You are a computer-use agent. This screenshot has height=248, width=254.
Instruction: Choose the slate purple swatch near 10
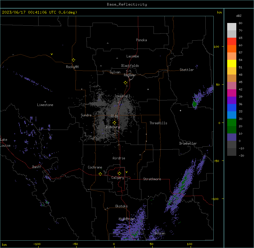coord(232,137)
